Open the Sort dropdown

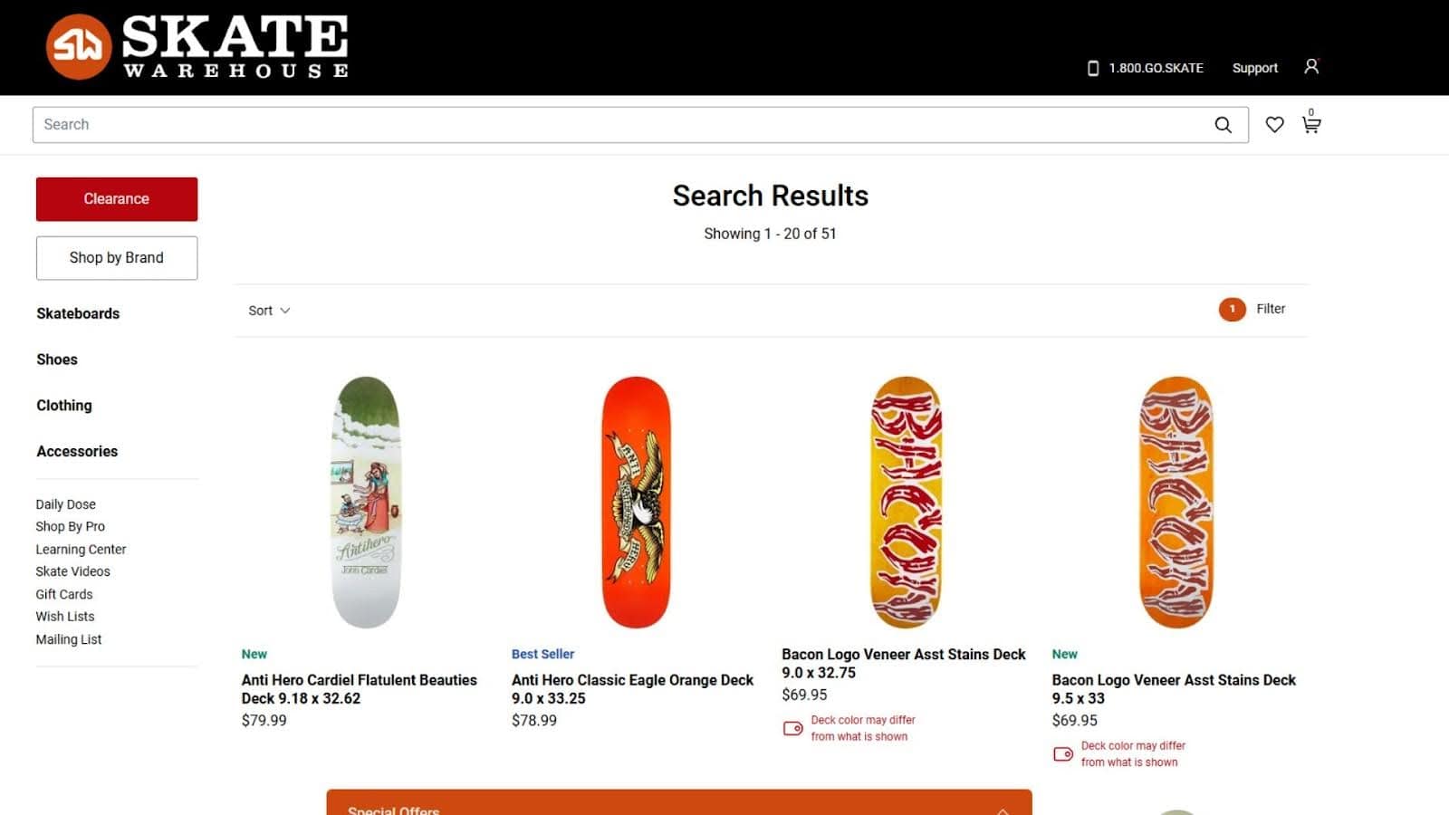click(x=267, y=310)
